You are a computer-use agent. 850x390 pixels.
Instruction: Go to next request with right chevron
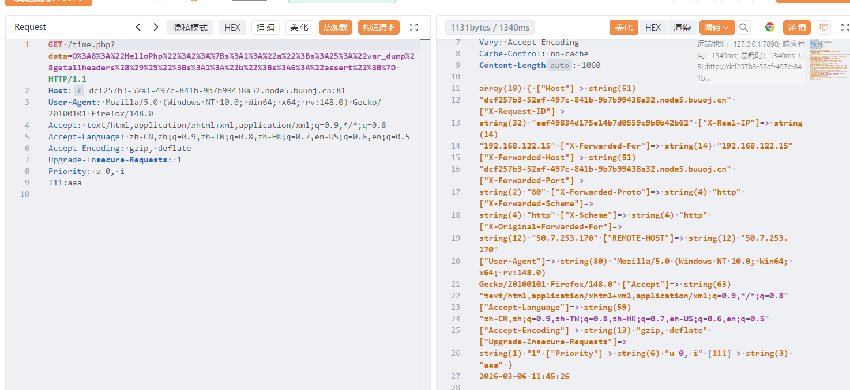pyautogui.click(x=156, y=27)
